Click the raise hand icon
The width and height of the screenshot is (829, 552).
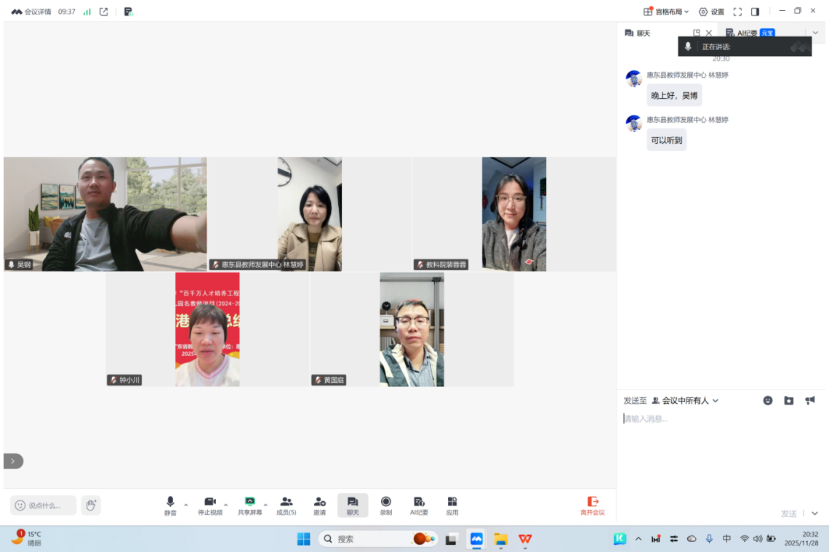(91, 506)
